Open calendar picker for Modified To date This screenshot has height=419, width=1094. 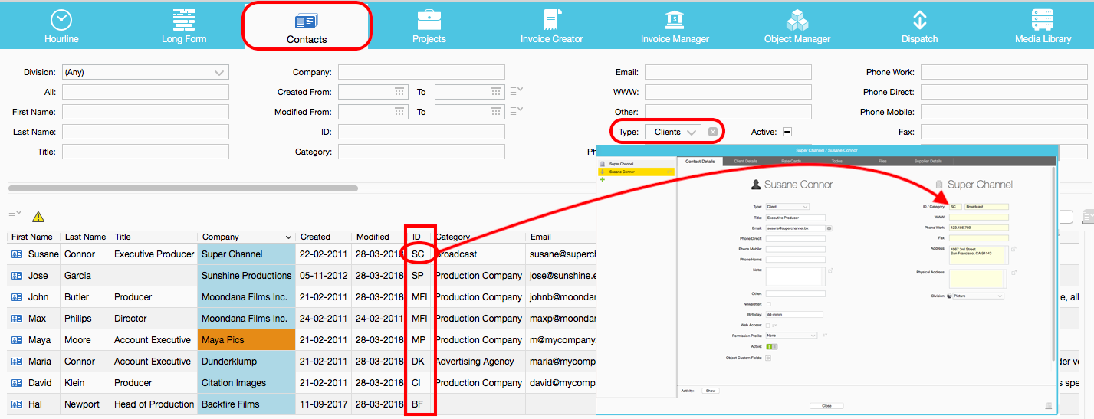[x=496, y=112]
